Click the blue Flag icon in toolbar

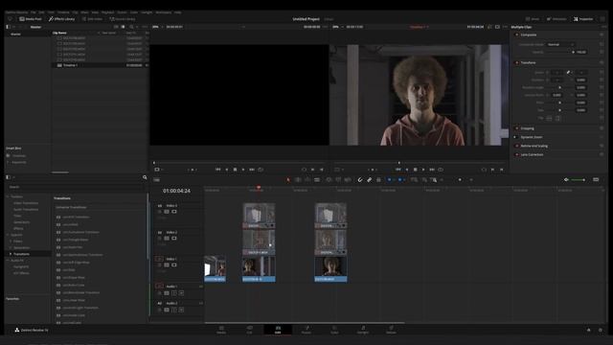[389, 180]
